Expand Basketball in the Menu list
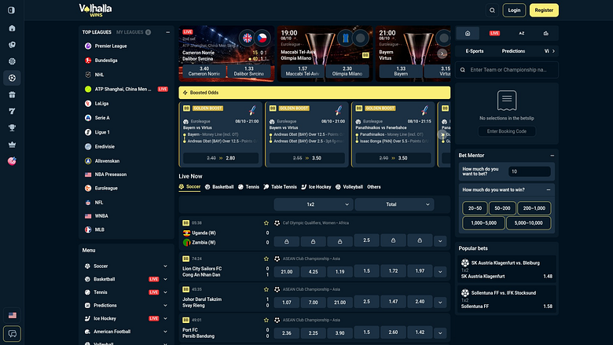This screenshot has height=345, width=613. pos(165,279)
